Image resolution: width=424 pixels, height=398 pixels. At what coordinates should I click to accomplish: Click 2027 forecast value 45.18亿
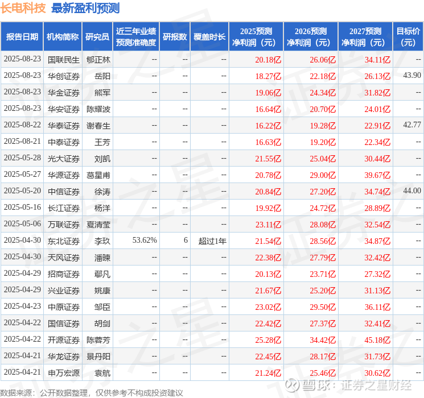[377, 340]
